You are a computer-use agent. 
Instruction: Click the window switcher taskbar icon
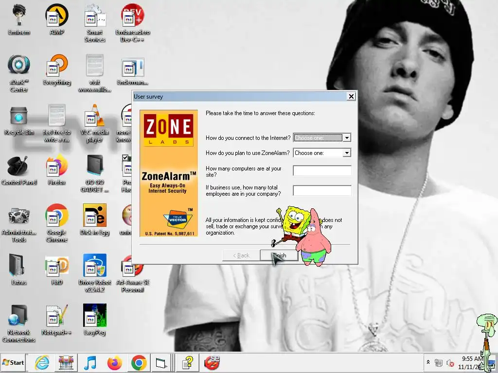click(161, 362)
